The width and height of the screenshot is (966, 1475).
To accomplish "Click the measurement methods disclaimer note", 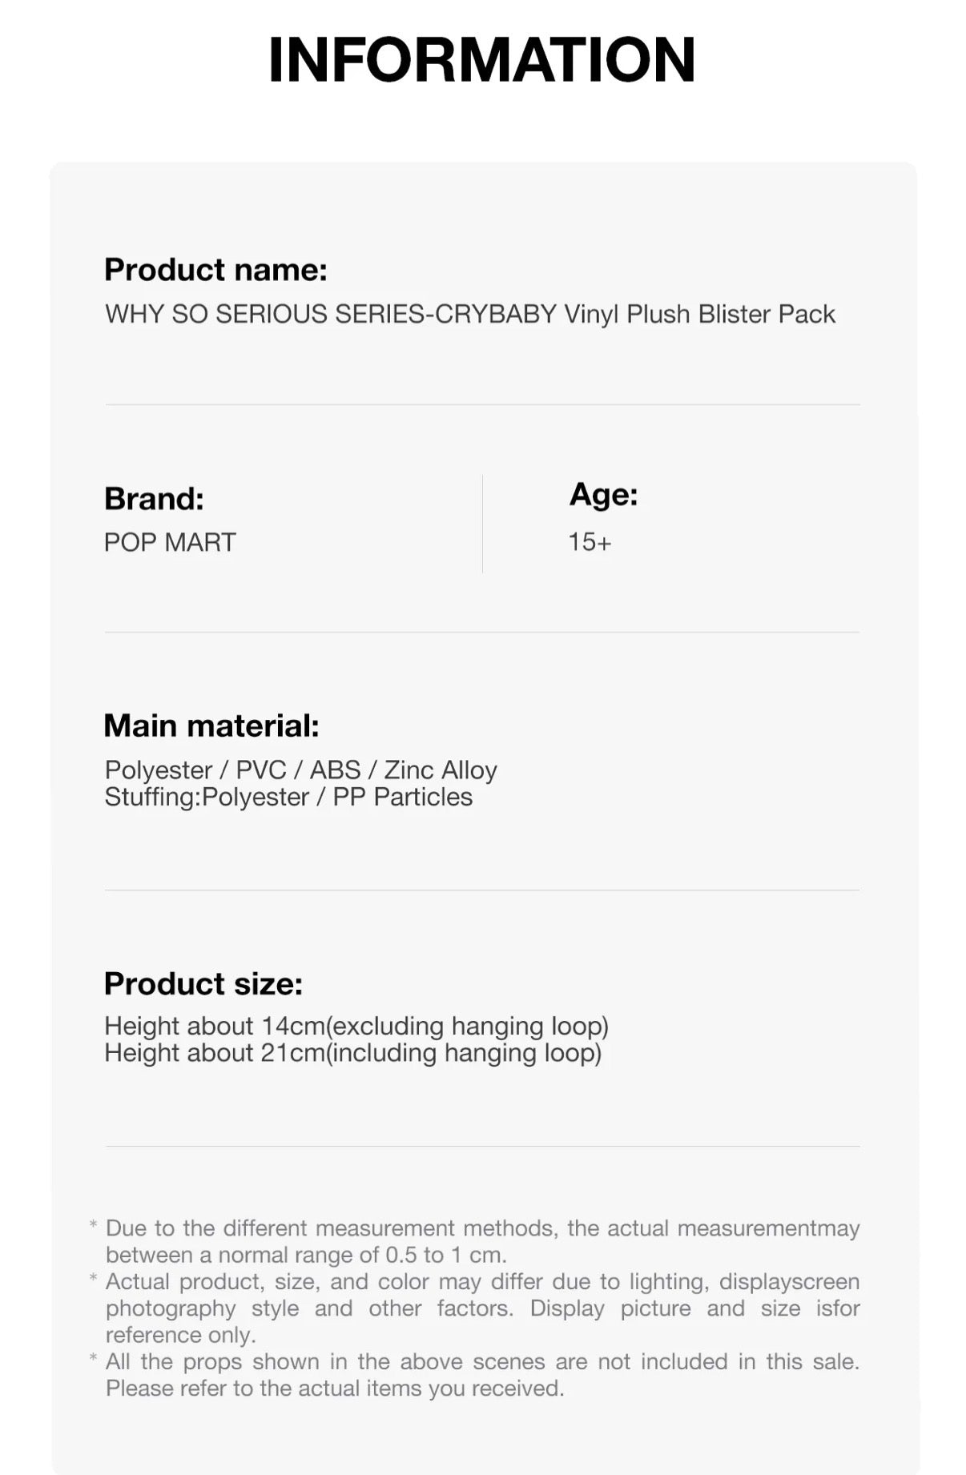I will pos(482,1241).
